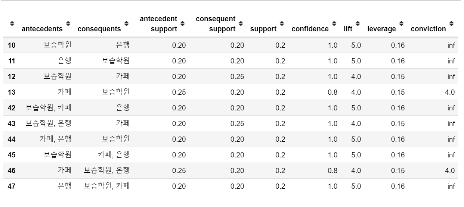The height and width of the screenshot is (207, 464).
Task: Click row 46 consequents cell 보습학원, 은행
Action: (106, 170)
